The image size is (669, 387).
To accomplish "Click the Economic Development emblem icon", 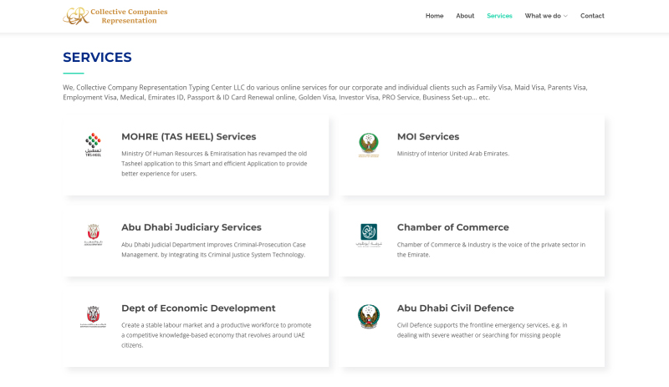I will [93, 316].
